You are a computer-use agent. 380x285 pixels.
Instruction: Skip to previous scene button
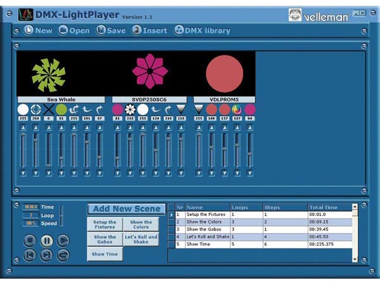click(30, 255)
